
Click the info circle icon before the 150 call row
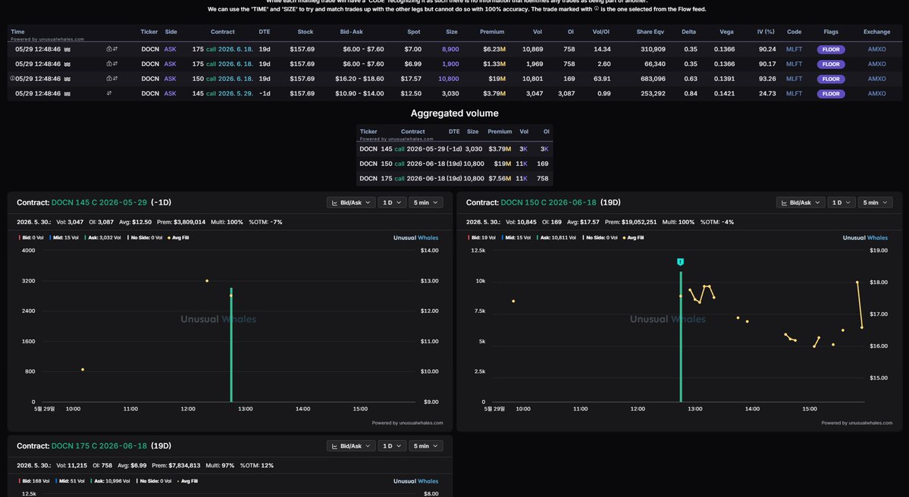click(x=12, y=78)
